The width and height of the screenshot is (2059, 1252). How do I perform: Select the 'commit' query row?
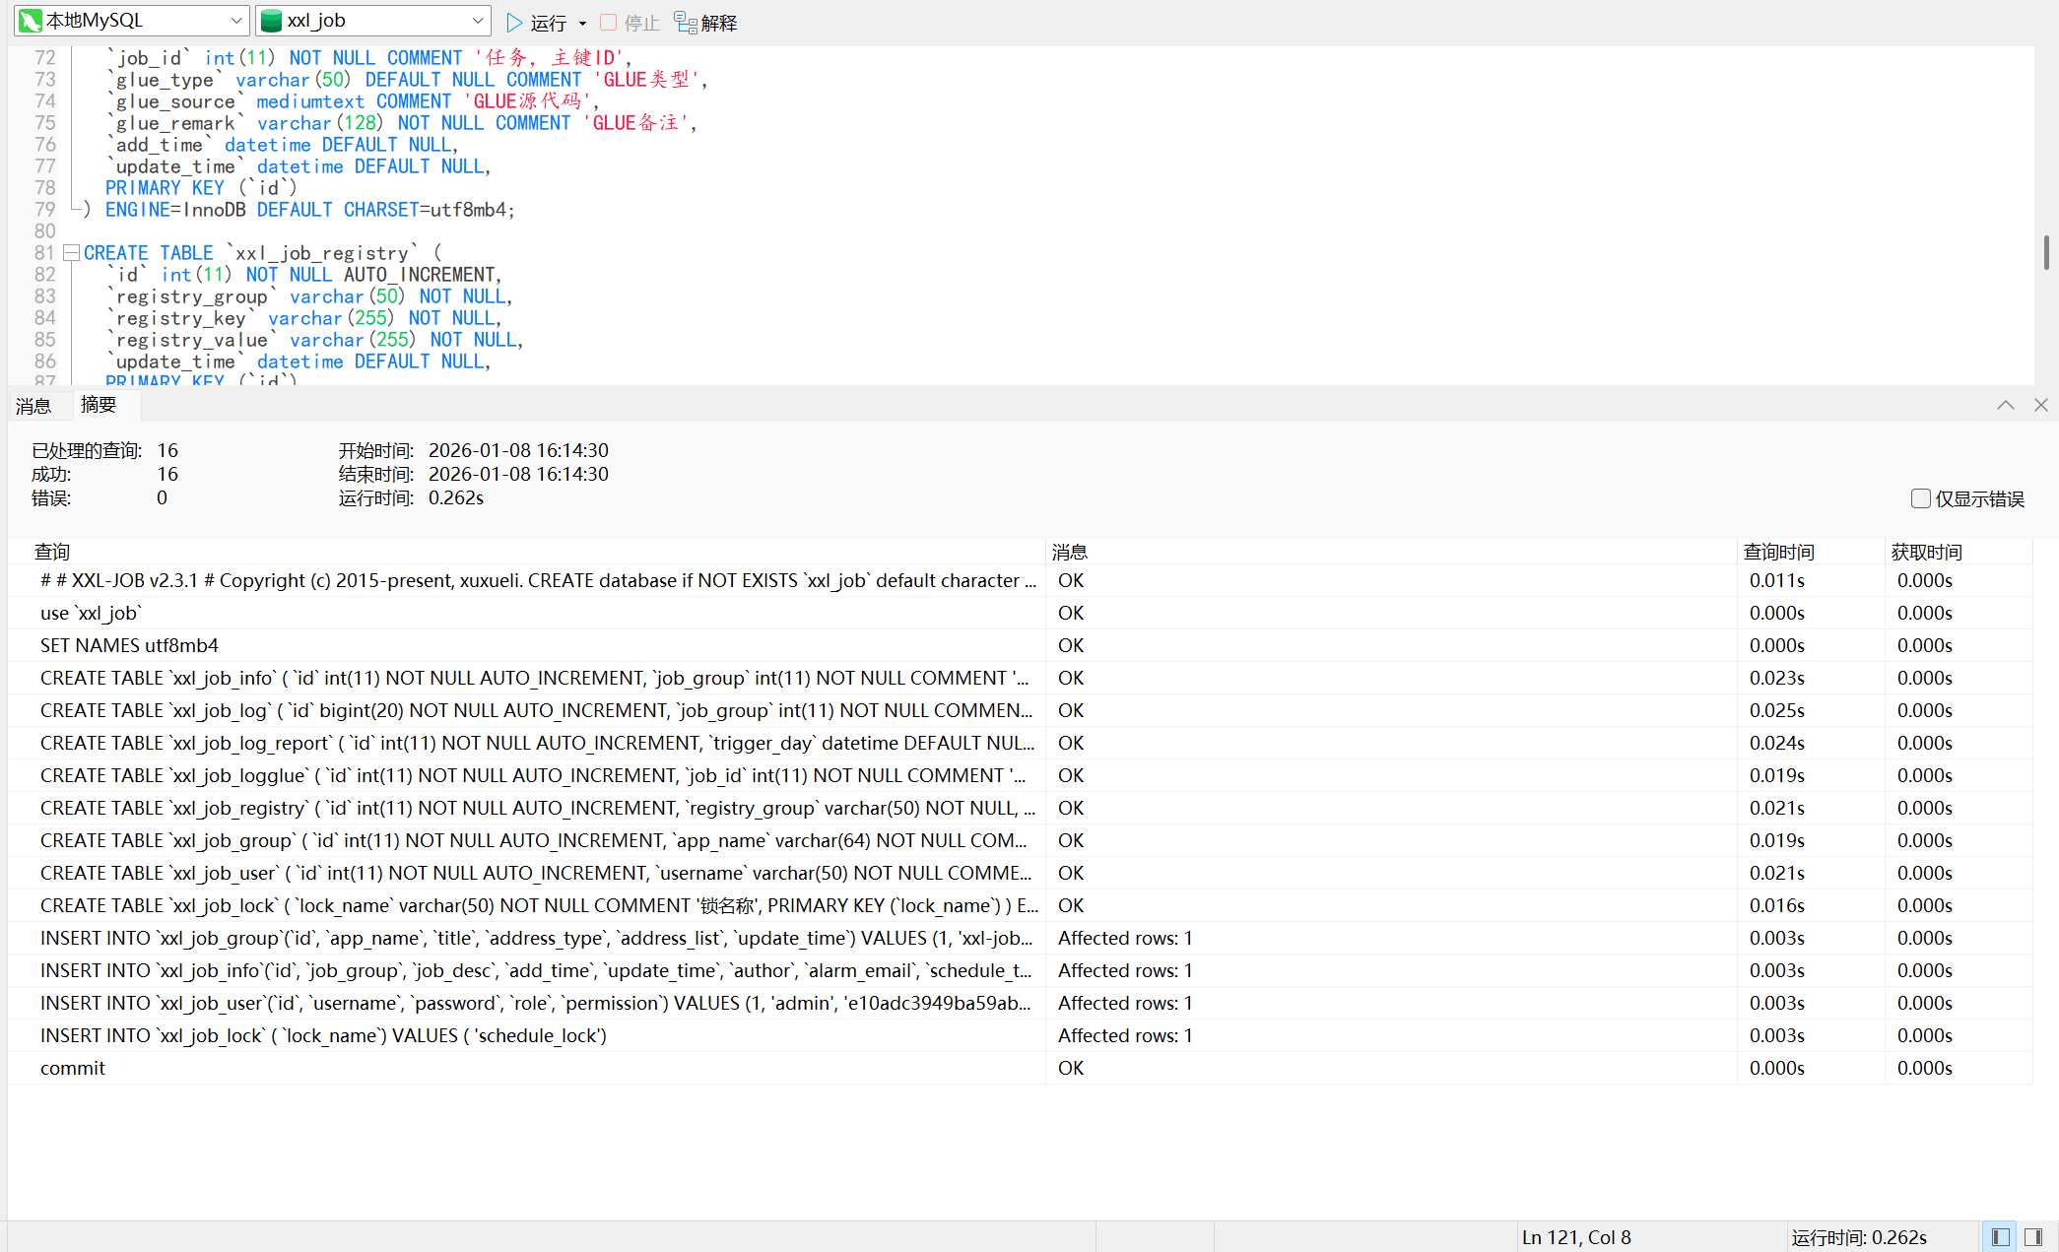(73, 1068)
